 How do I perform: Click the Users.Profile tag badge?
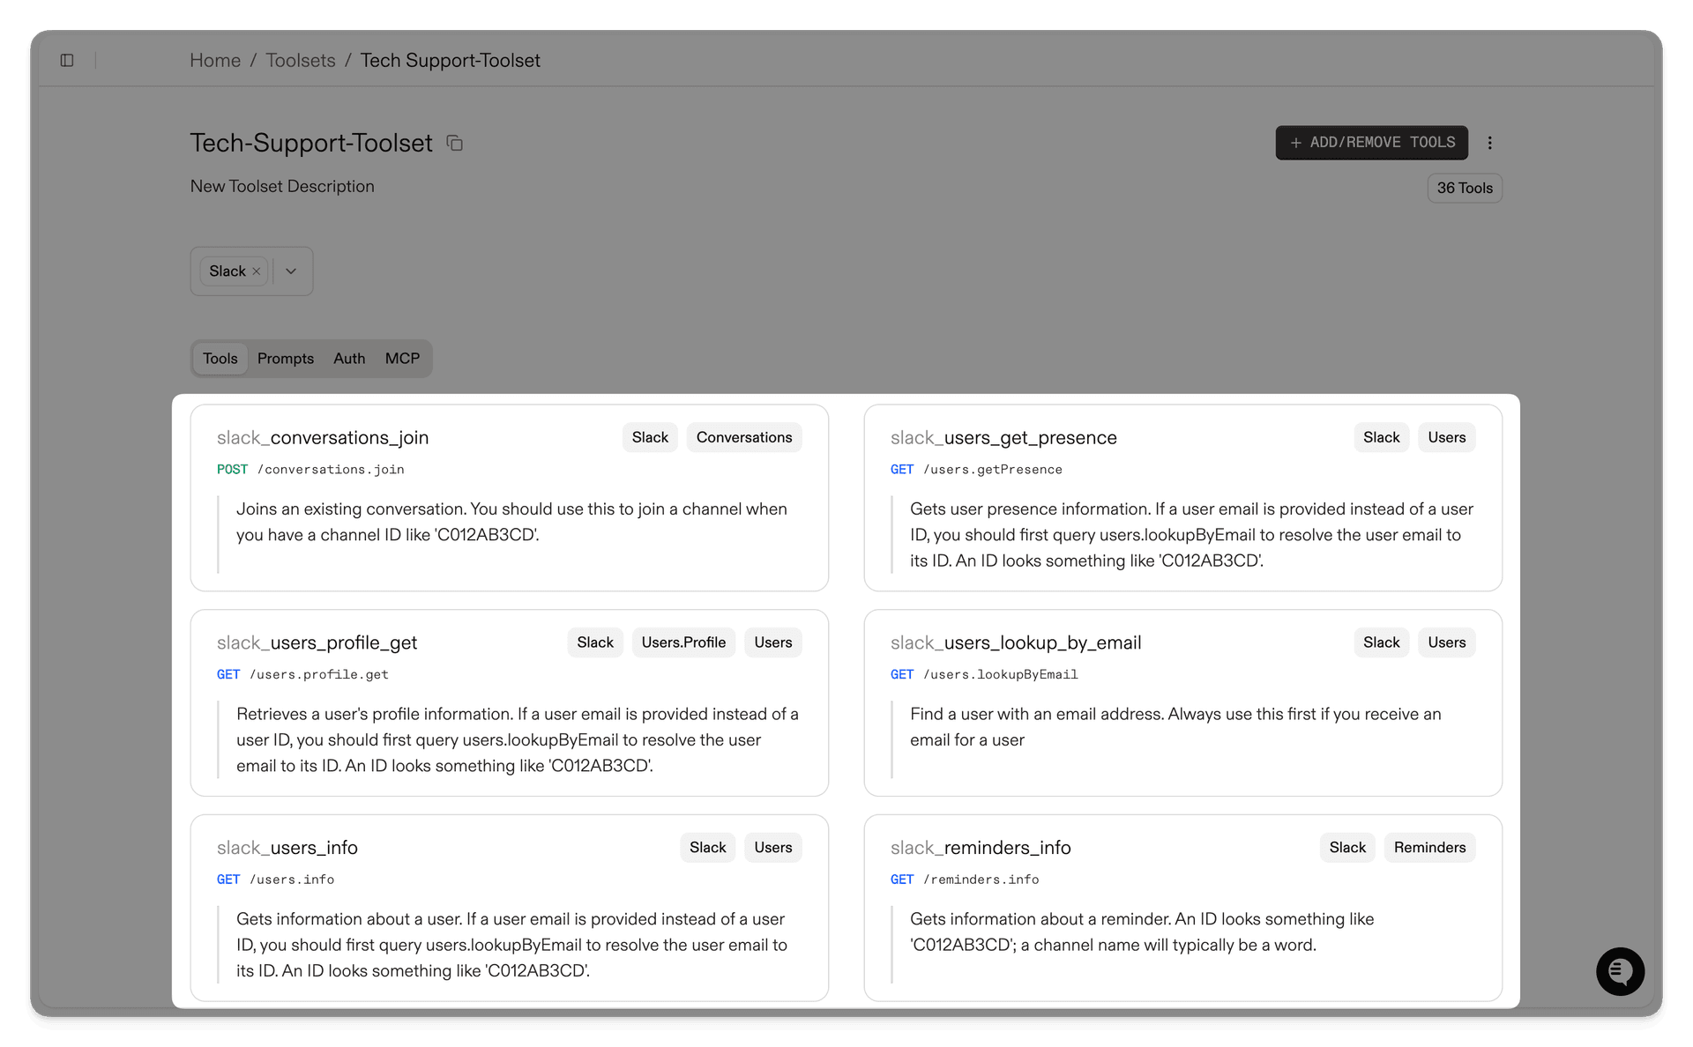(x=683, y=642)
